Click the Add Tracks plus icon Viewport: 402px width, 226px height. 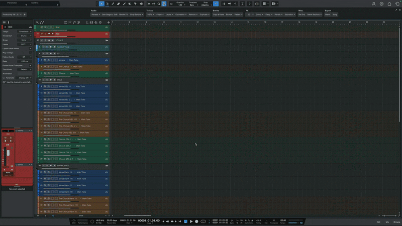[x=108, y=22]
